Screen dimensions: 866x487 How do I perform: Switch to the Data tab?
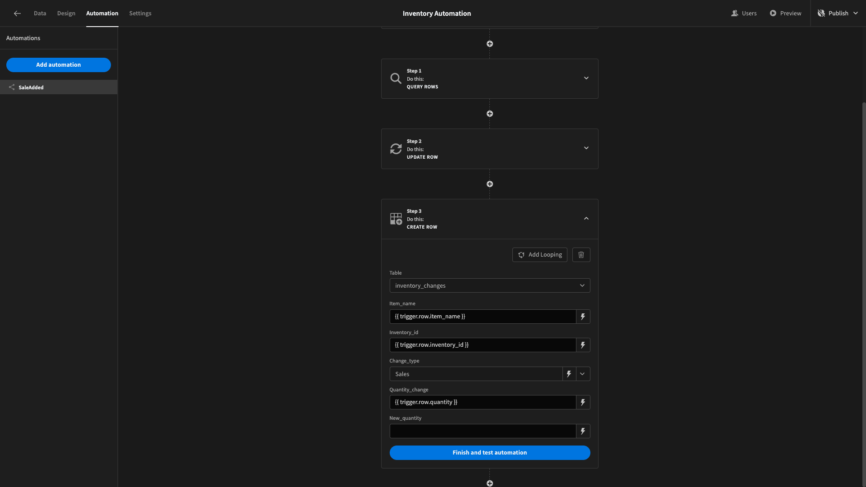pyautogui.click(x=40, y=14)
